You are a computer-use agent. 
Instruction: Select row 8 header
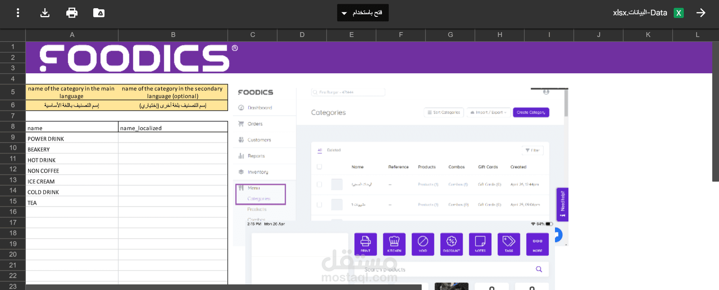click(x=13, y=126)
